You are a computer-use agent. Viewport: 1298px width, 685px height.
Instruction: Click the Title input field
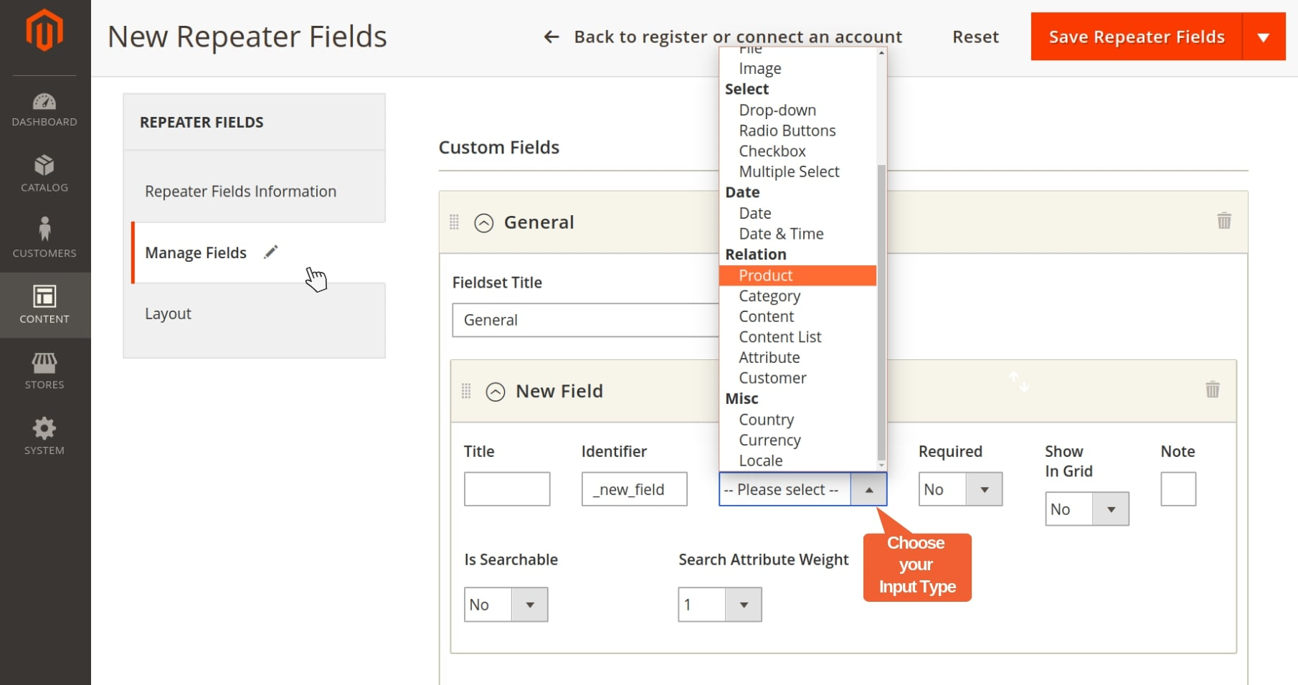[506, 489]
